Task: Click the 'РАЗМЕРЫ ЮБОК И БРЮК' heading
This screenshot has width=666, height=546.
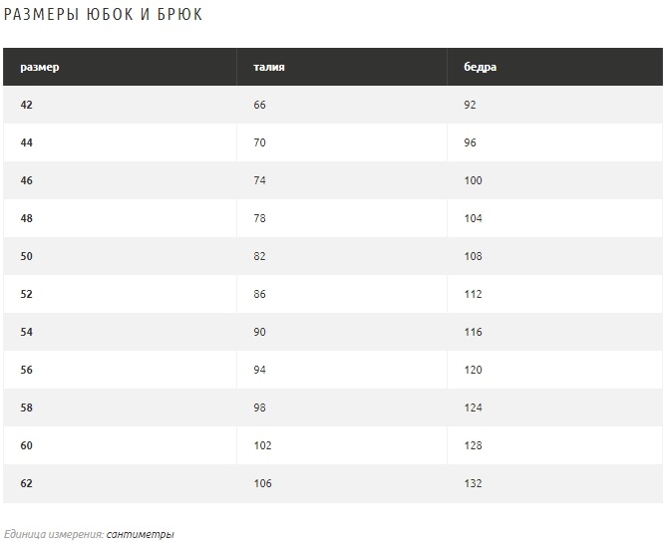Action: click(x=103, y=14)
